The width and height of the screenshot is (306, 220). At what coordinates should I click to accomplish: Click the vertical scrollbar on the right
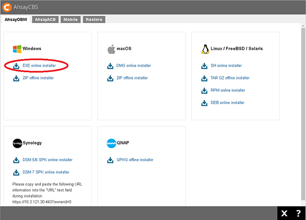pyautogui.click(x=303, y=113)
